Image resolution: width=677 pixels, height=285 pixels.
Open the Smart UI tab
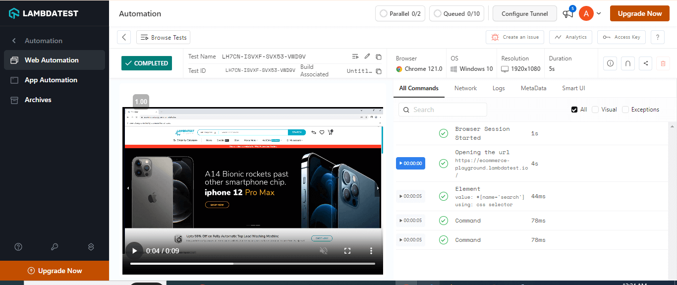pos(573,88)
